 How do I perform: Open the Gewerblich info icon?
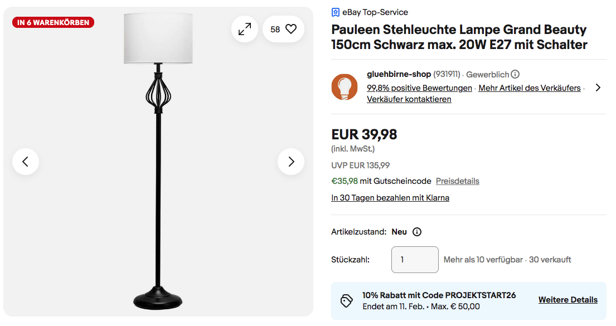(x=516, y=74)
